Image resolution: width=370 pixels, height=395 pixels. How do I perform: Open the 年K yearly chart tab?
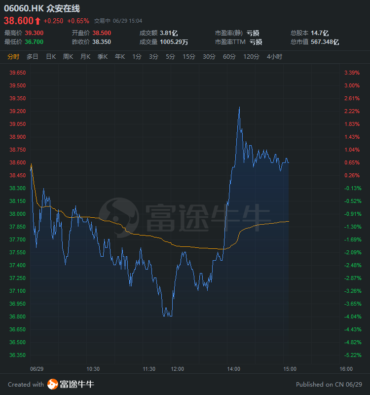(x=120, y=57)
